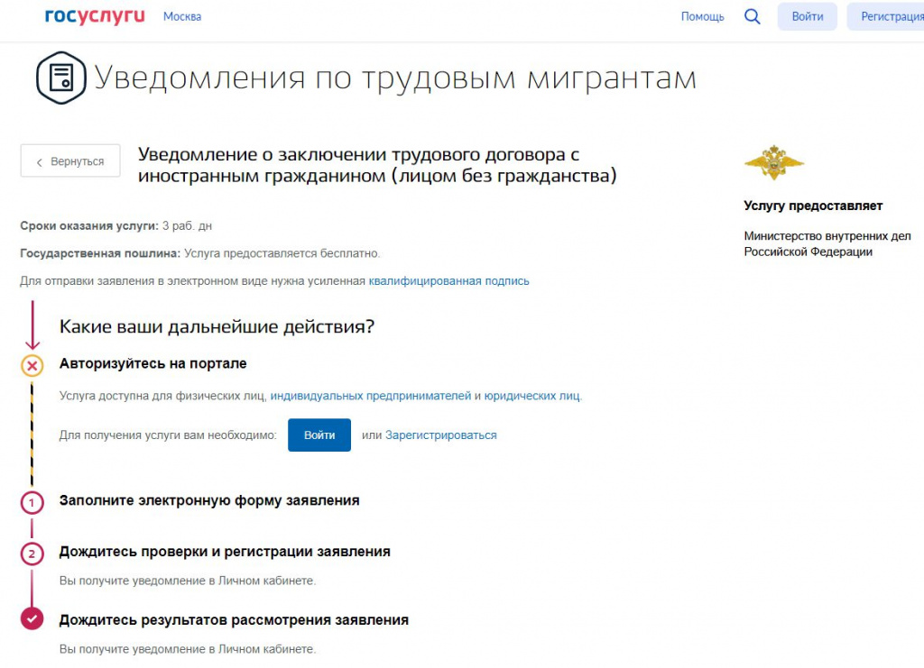The height and width of the screenshot is (668, 924).
Task: Open the search magnifier icon
Action: (752, 16)
